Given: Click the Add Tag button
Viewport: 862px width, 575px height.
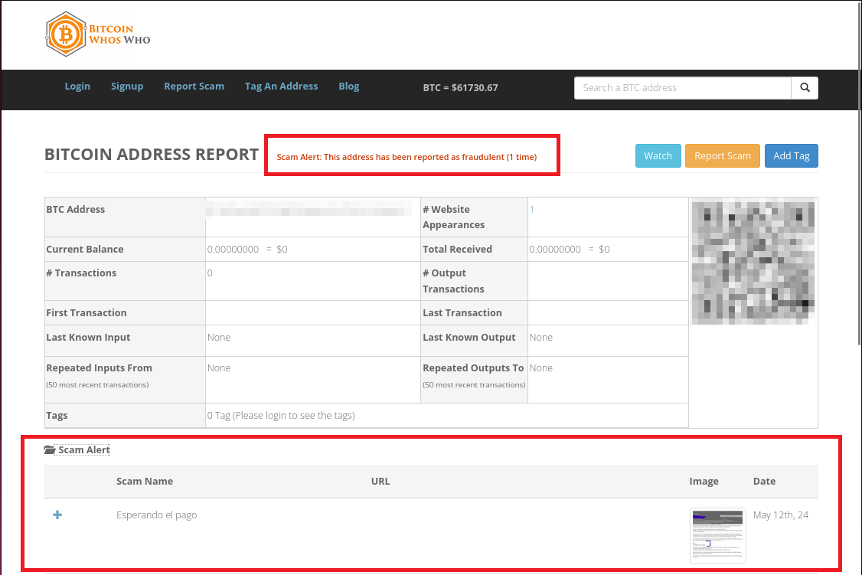Looking at the screenshot, I should [x=791, y=156].
